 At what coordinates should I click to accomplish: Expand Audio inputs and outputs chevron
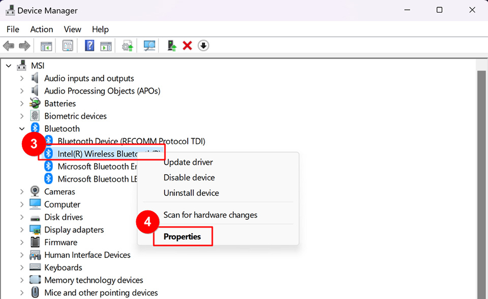[22, 78]
